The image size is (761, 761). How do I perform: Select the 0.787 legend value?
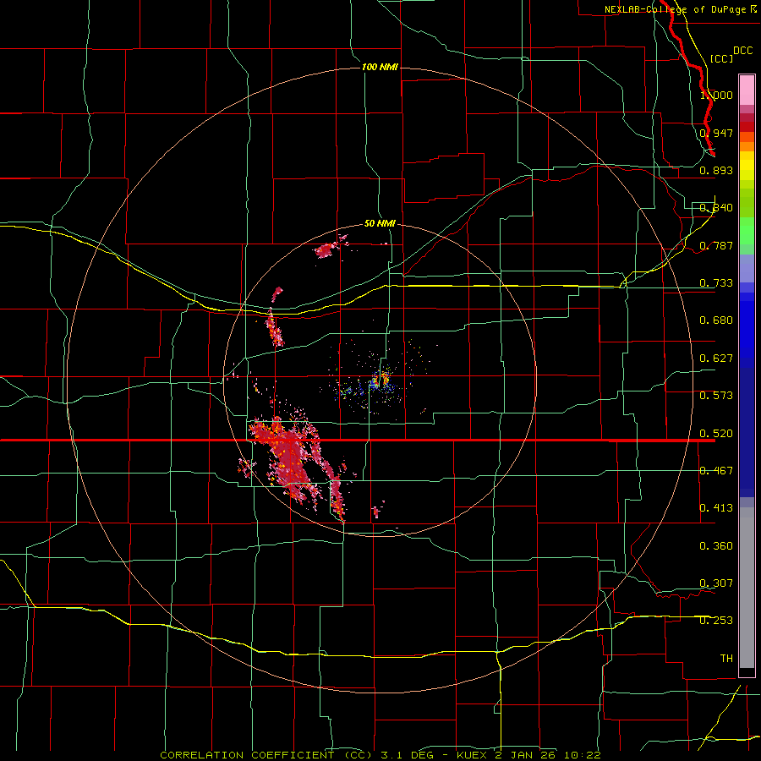tap(716, 245)
